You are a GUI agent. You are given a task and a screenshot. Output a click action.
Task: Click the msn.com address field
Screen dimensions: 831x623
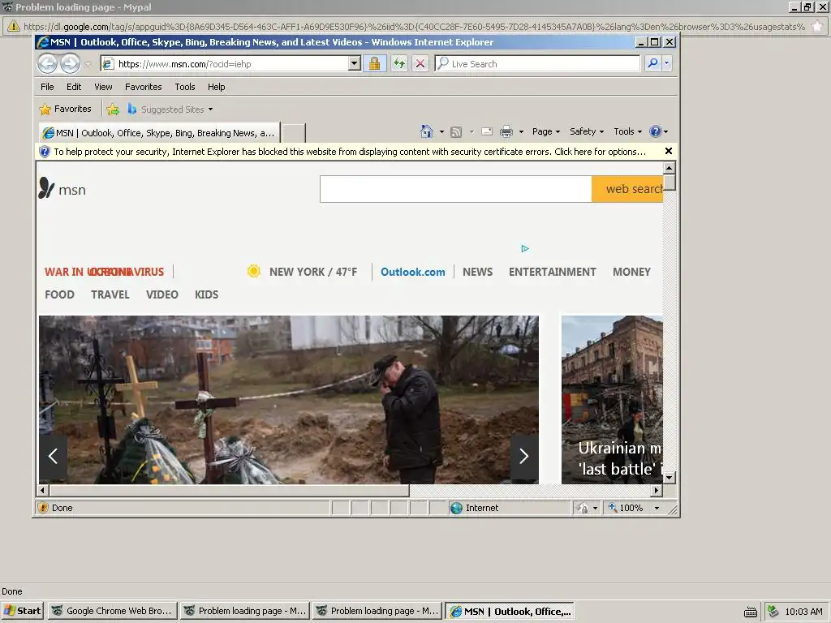click(x=231, y=64)
